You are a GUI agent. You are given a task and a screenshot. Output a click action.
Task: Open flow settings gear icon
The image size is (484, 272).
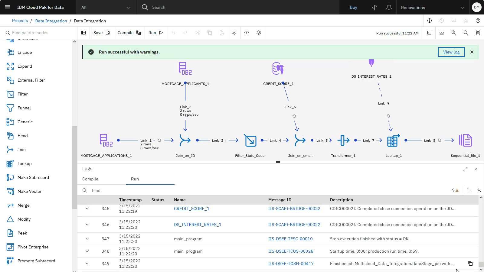pos(259,33)
